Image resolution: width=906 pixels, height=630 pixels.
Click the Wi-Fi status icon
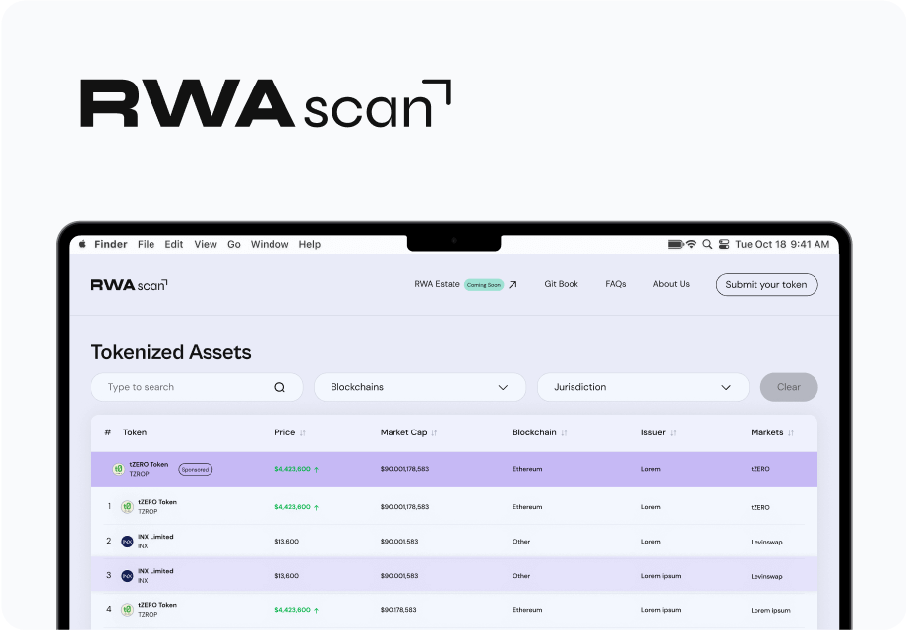pos(691,244)
